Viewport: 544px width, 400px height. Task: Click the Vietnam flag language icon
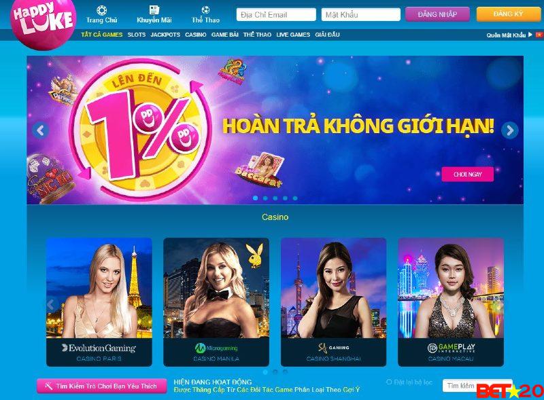click(539, 35)
